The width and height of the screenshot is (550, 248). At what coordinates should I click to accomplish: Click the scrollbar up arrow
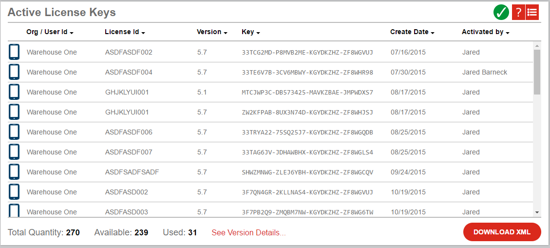pos(537,46)
